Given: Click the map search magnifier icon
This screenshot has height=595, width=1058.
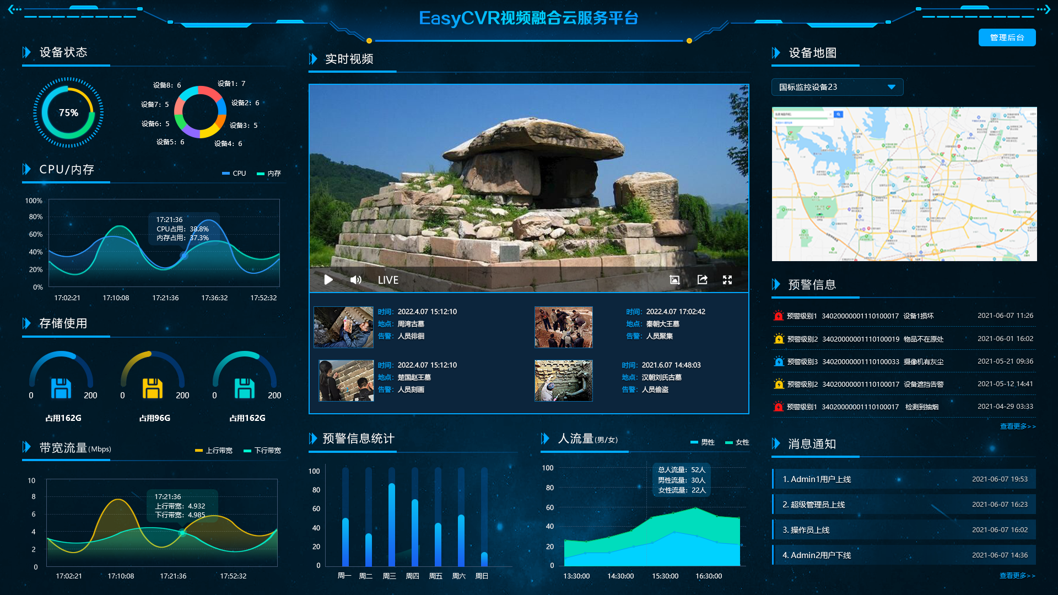Looking at the screenshot, I should tap(838, 115).
